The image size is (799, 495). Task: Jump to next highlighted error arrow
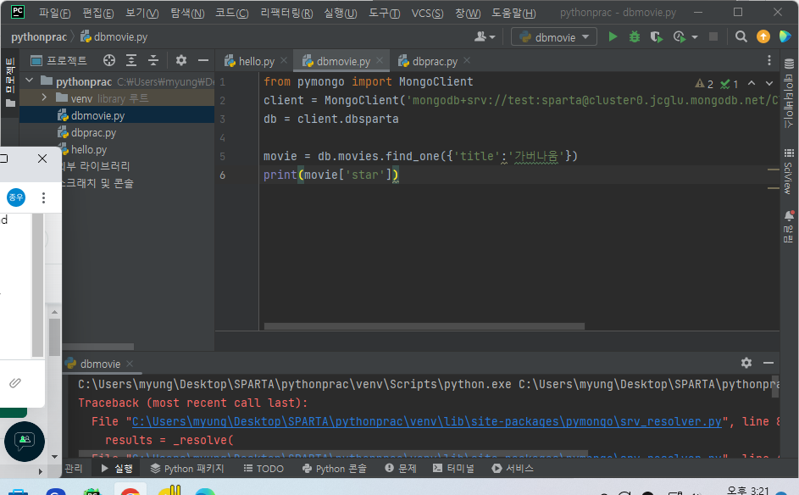tap(769, 83)
